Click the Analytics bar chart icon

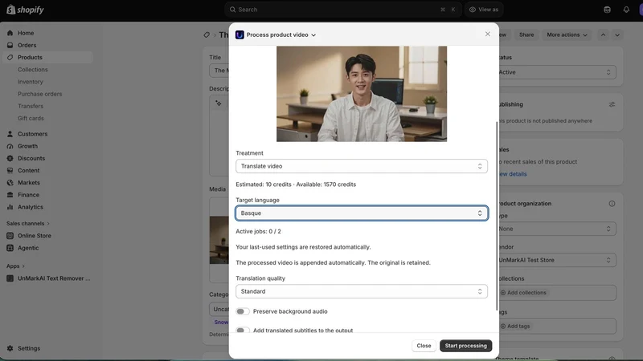pos(10,207)
